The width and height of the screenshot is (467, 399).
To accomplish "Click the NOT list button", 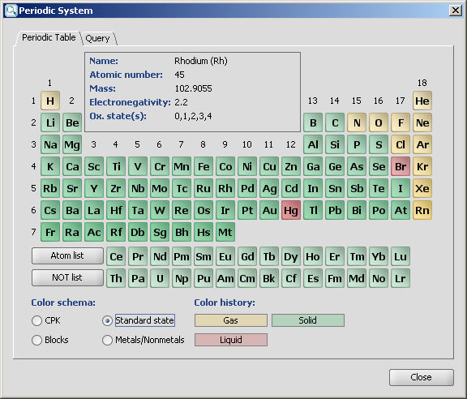I will click(x=67, y=277).
